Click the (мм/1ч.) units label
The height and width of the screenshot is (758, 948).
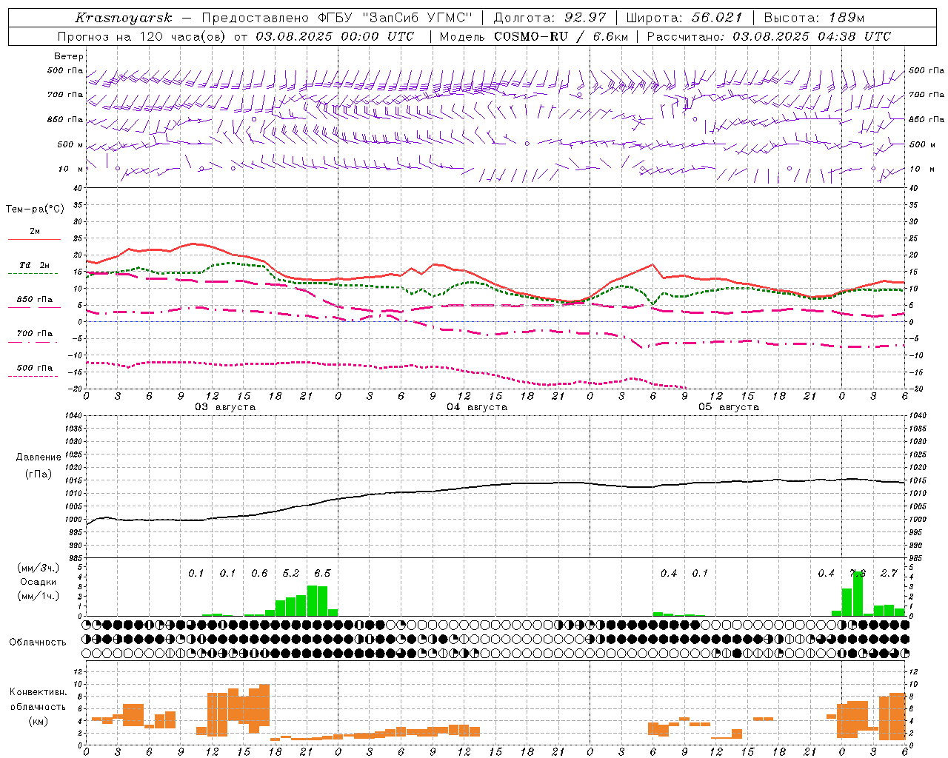38,596
